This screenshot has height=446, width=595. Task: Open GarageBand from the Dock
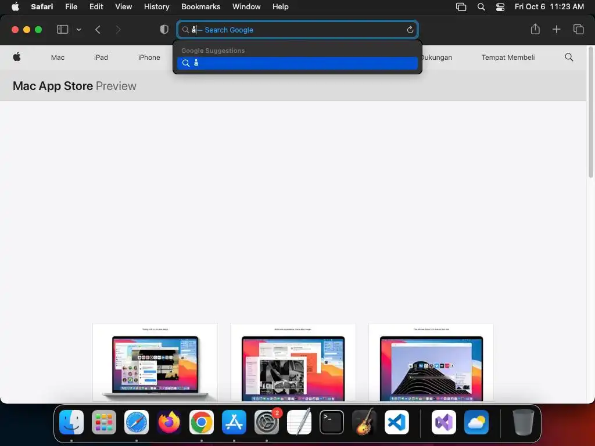pos(364,422)
